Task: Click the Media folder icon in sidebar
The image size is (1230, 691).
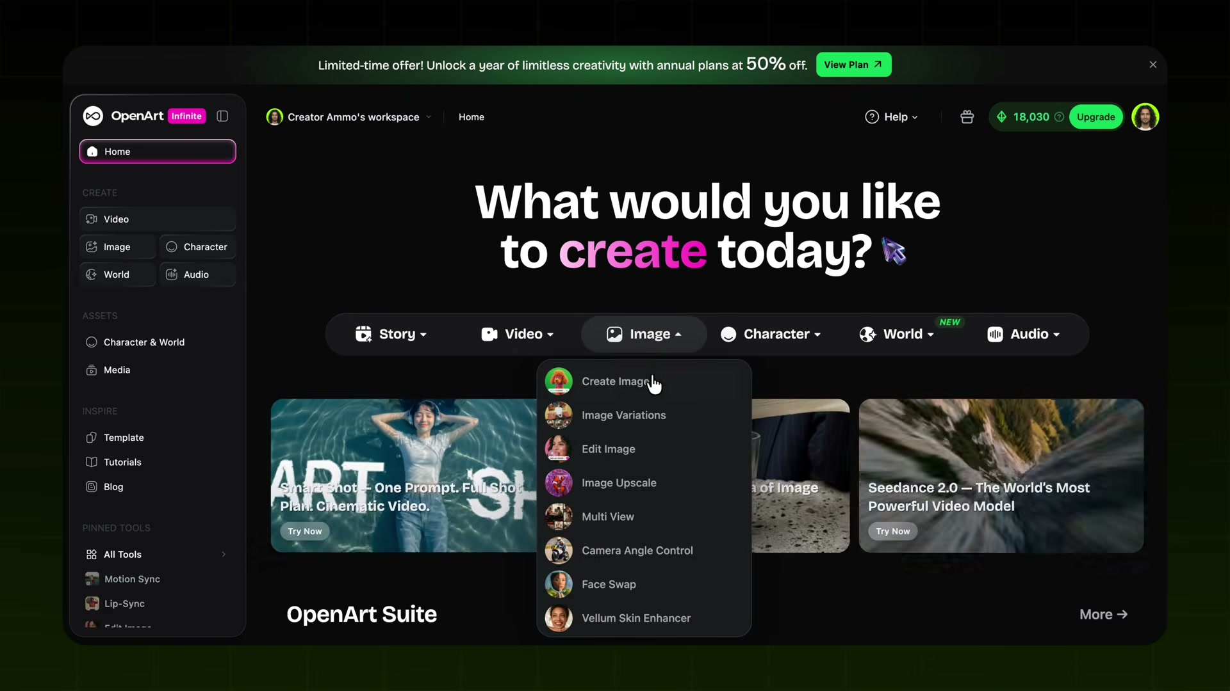Action: (92, 370)
